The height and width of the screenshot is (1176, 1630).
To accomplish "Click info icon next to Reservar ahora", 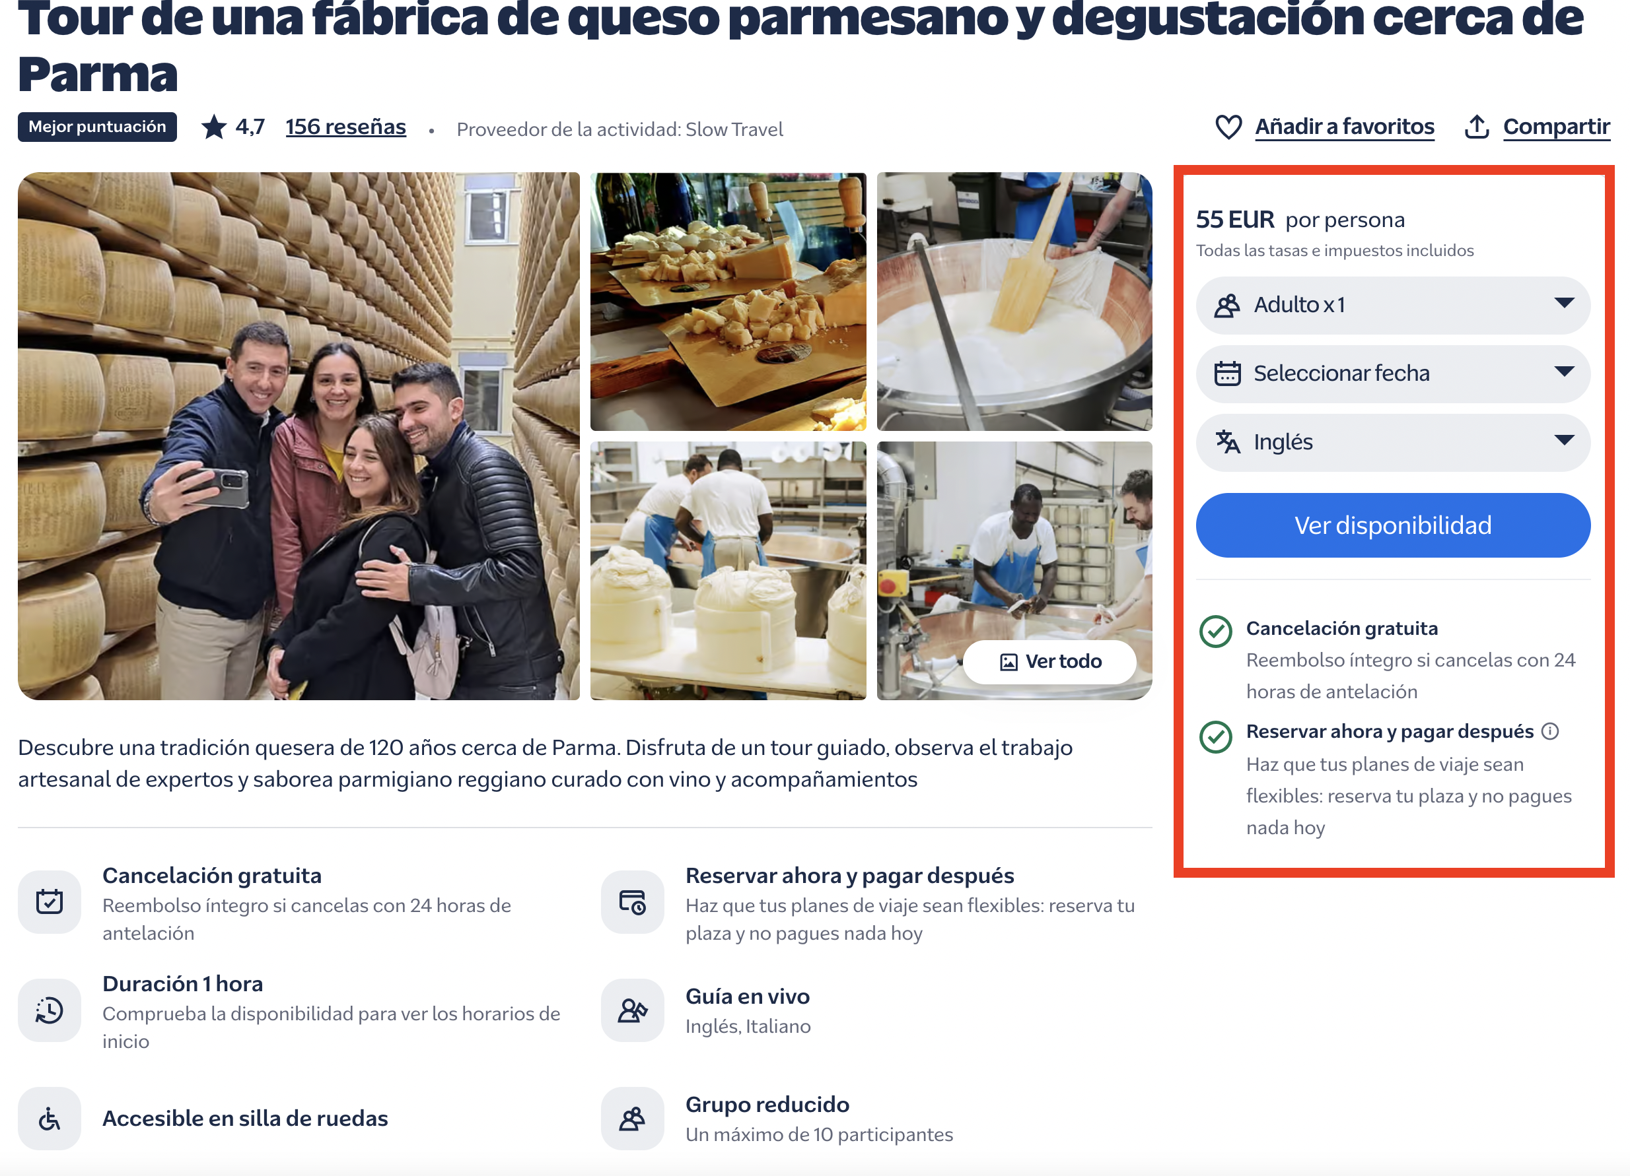I will coord(1550,732).
